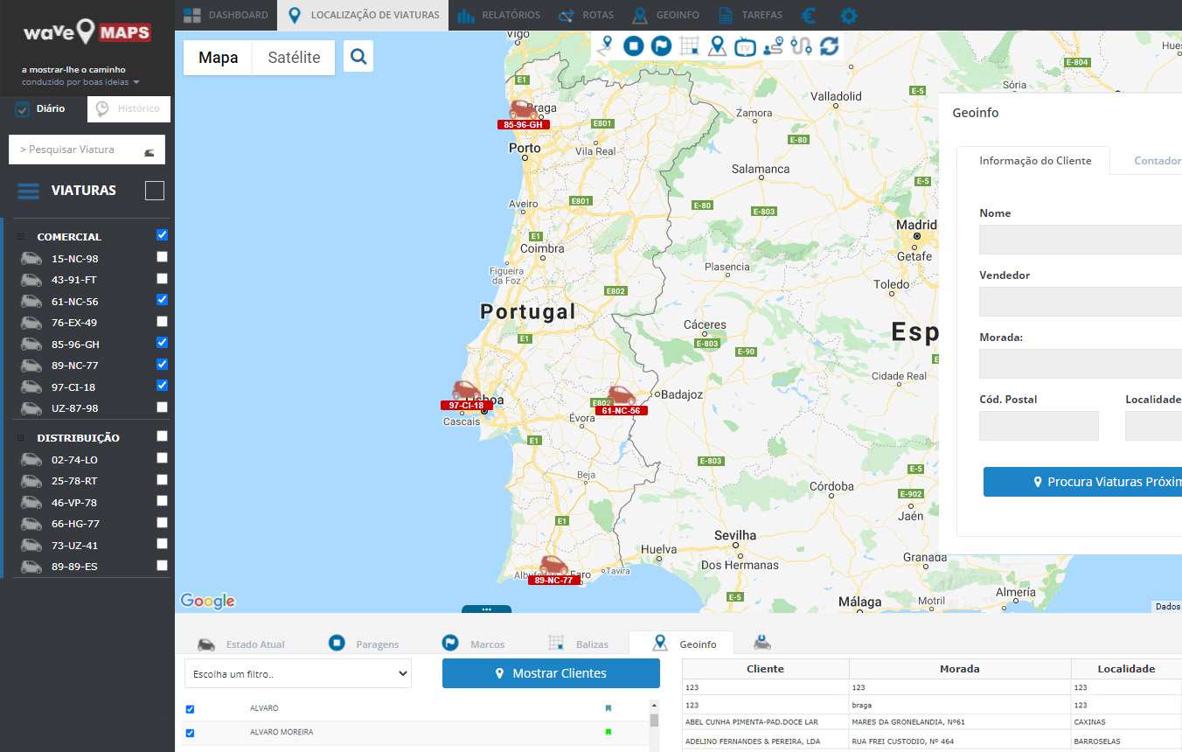Collapse the COMERCIAL vehicle group

click(x=21, y=237)
